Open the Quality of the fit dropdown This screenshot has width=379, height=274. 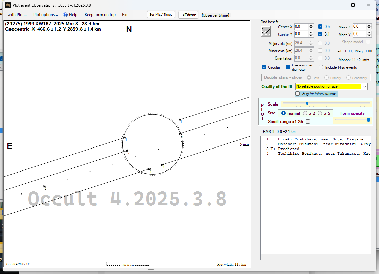(364, 87)
